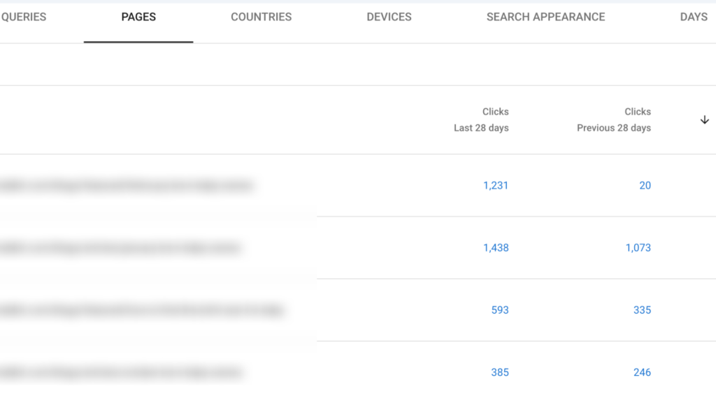This screenshot has height=403, width=716.
Task: Select the Pages tab
Action: (x=138, y=17)
